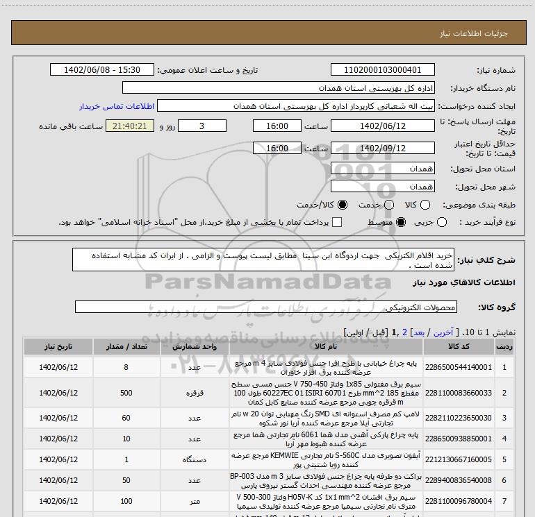
Task: Click the price validity time 16:00 field
Action: [277, 148]
